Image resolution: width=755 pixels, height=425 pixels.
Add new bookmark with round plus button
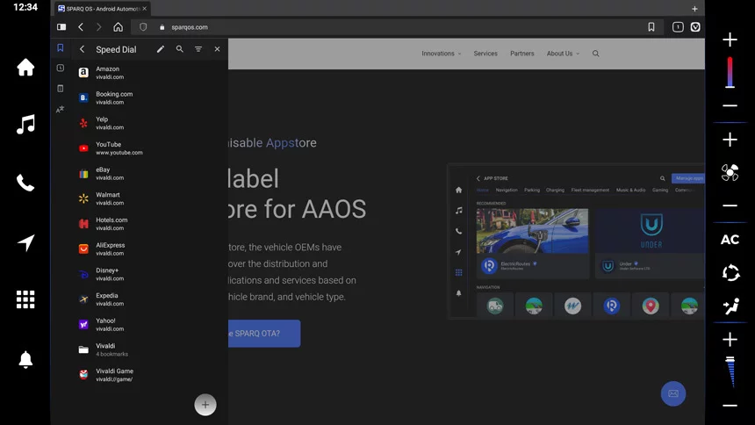pyautogui.click(x=205, y=405)
